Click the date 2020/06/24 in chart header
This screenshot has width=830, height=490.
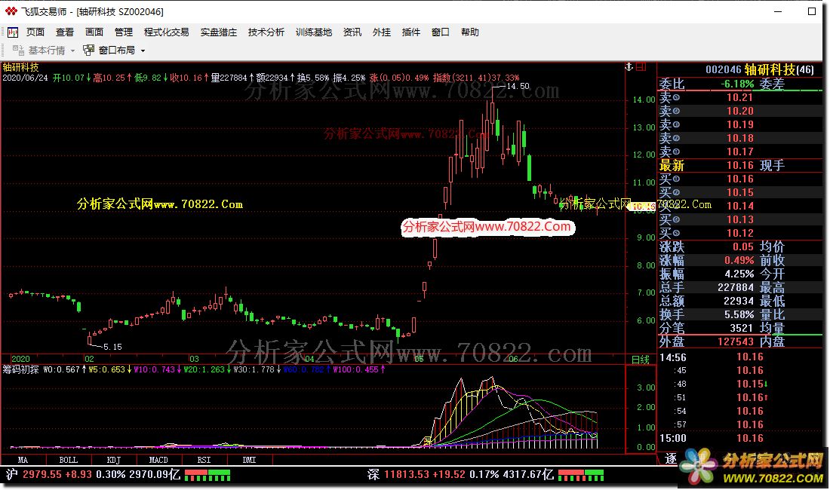click(25, 78)
